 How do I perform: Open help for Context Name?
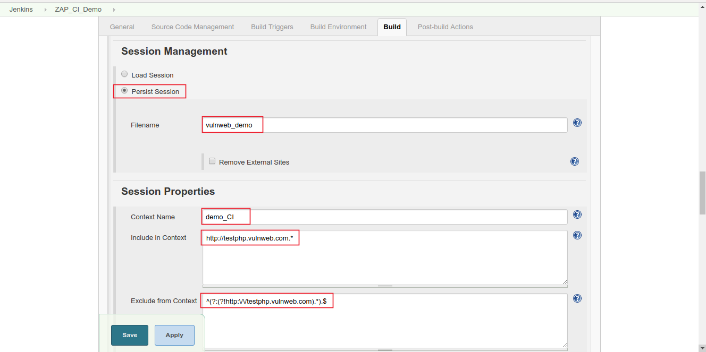pyautogui.click(x=577, y=214)
